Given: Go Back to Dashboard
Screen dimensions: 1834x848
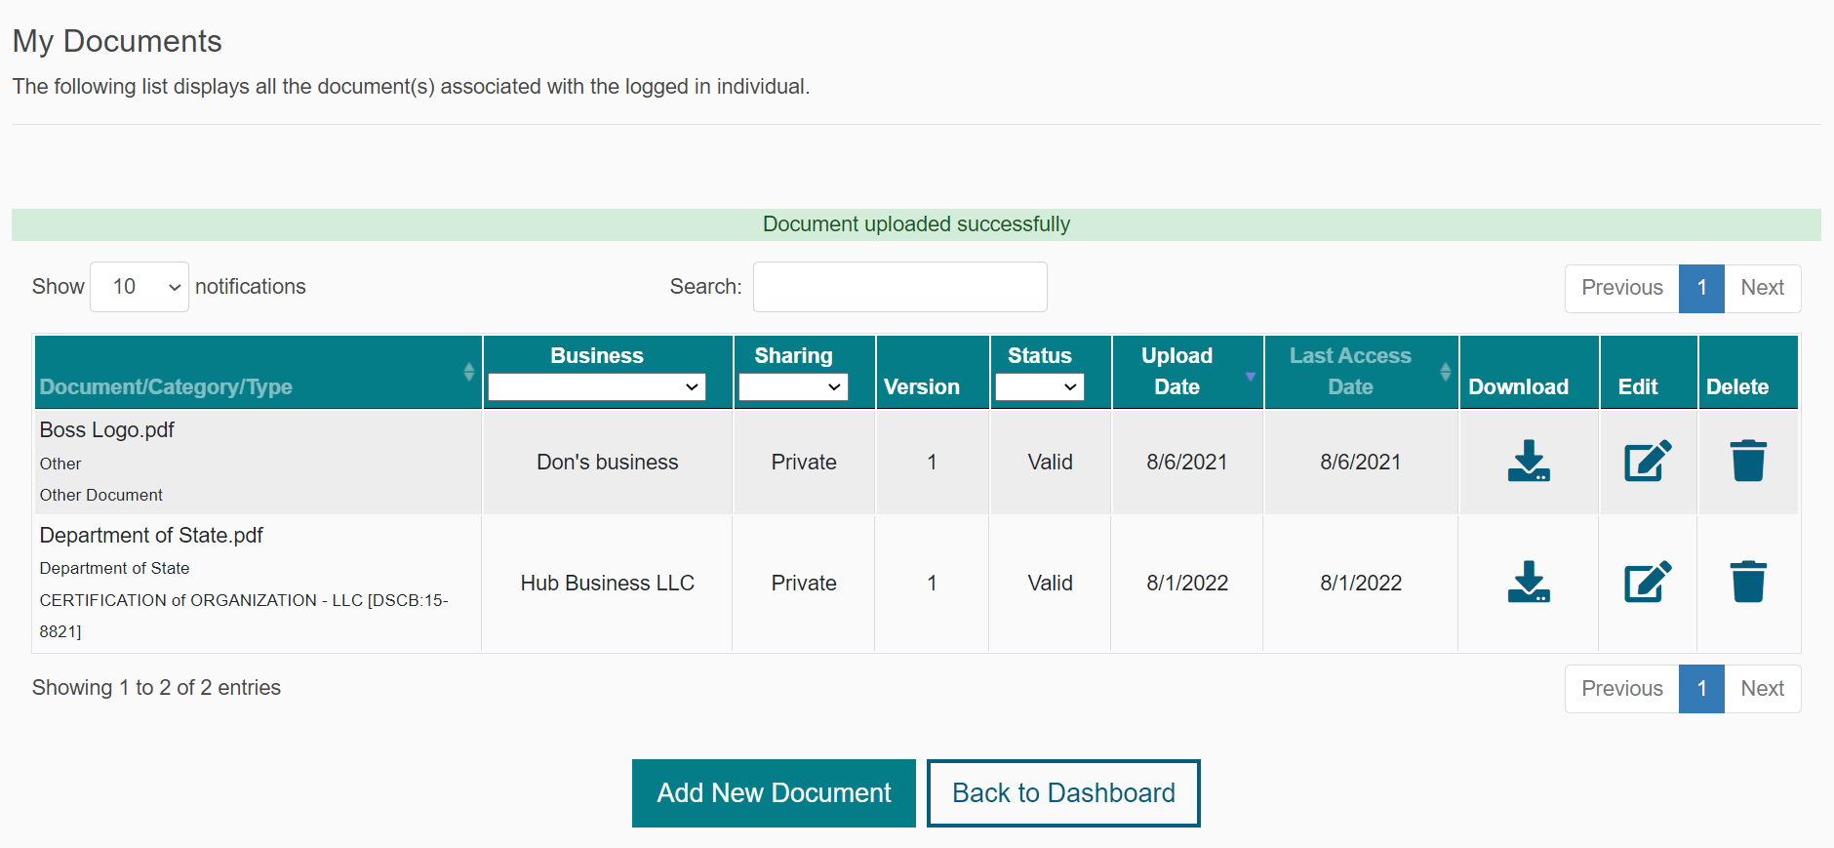Looking at the screenshot, I should coord(1063,793).
